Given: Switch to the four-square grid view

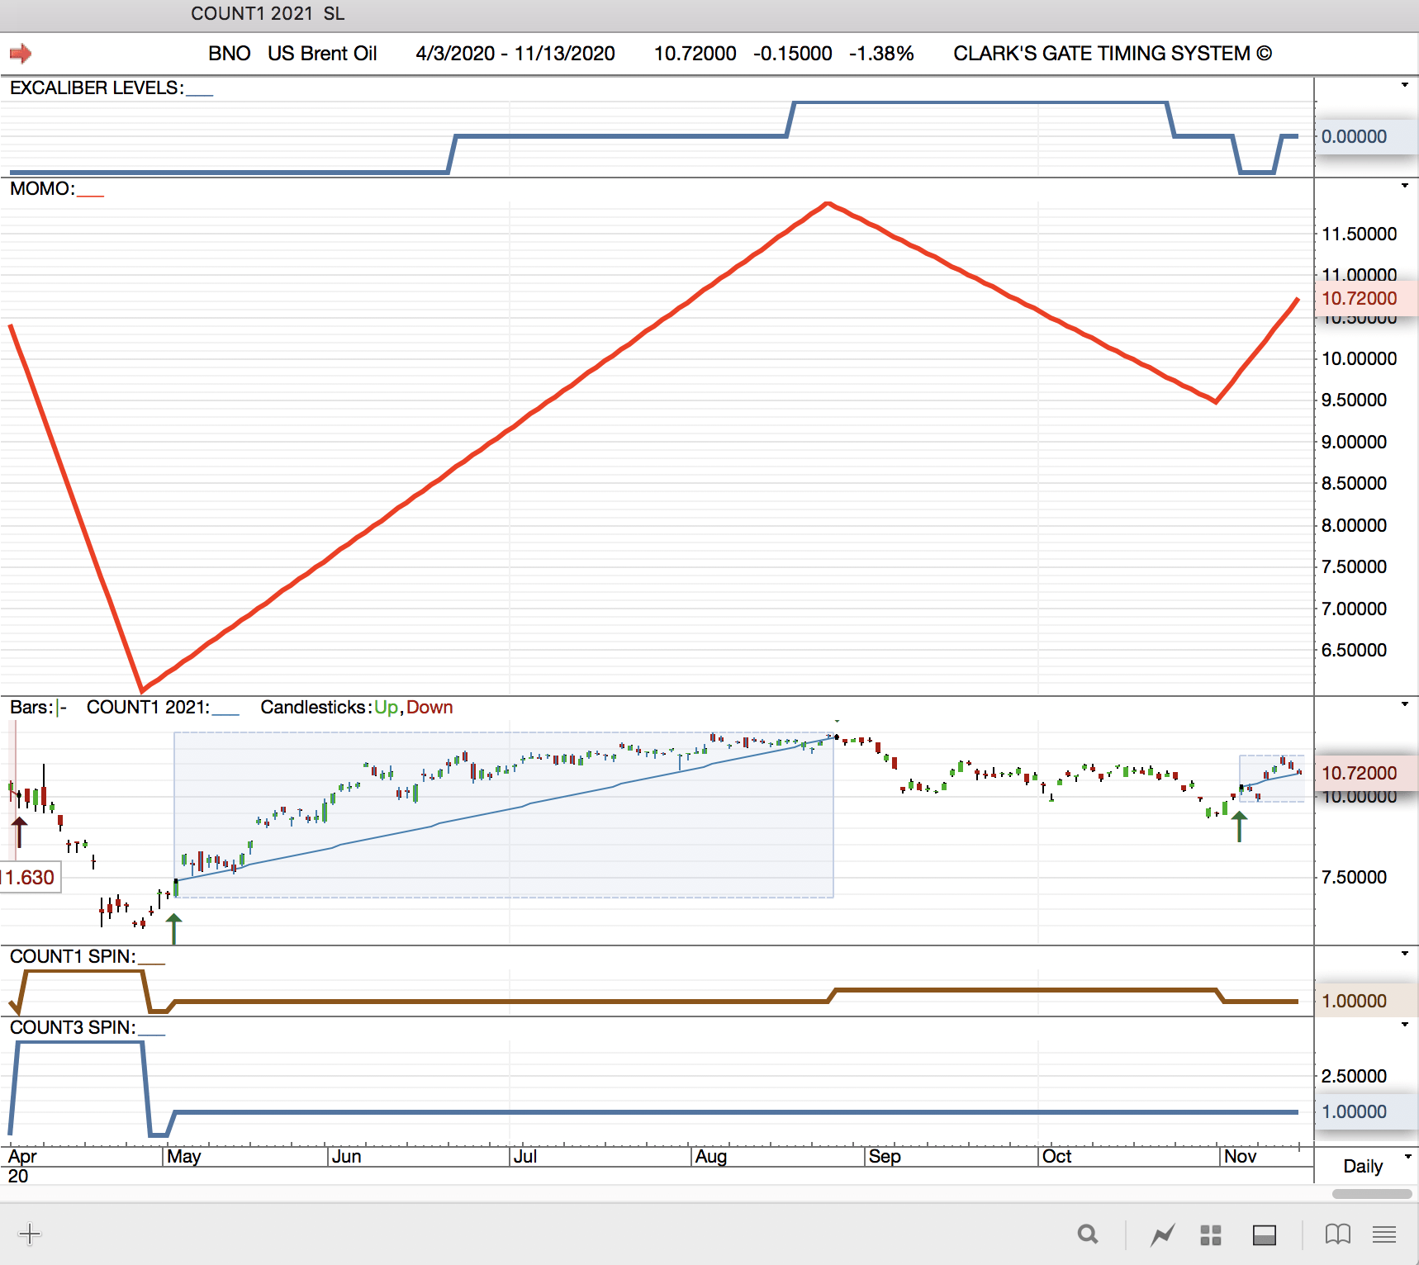Looking at the screenshot, I should click(1211, 1235).
